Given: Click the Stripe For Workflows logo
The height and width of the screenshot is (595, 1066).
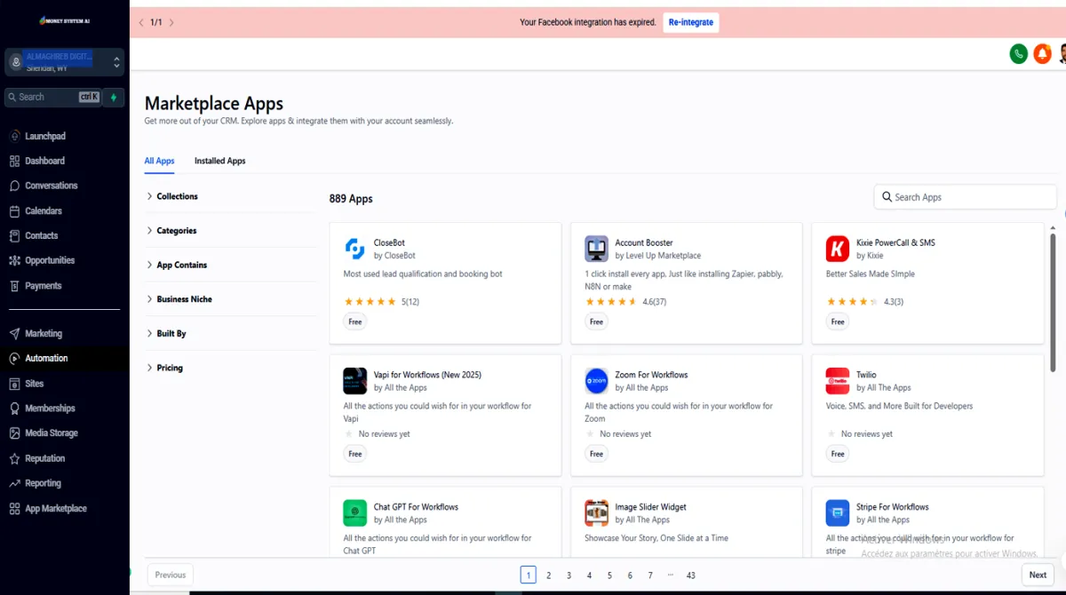Looking at the screenshot, I should coord(838,513).
